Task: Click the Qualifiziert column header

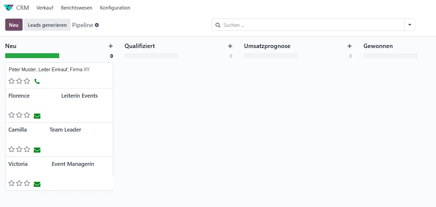Action: [140, 46]
